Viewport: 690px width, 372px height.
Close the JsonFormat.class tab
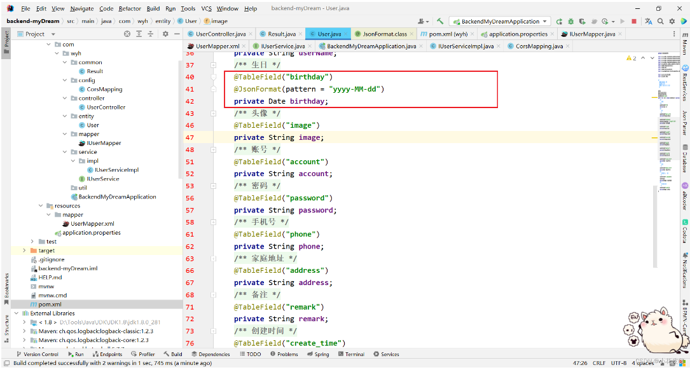[x=411, y=34]
